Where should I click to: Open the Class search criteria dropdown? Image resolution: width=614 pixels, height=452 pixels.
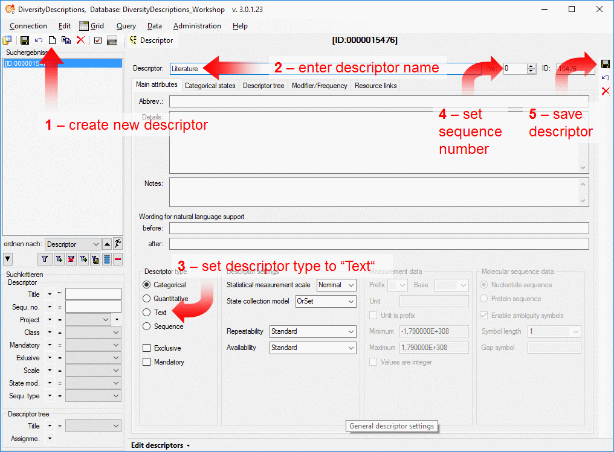tap(93, 333)
